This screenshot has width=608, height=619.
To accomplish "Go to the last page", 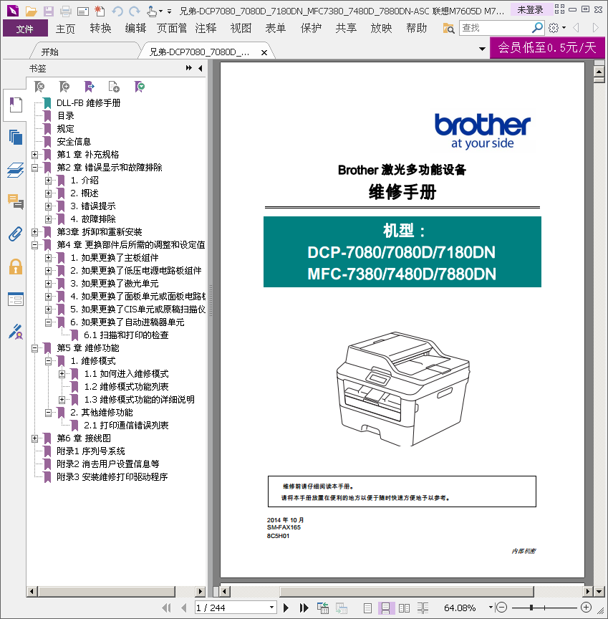I will [x=304, y=608].
